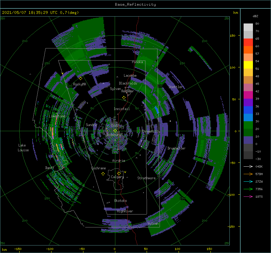Click the Drumheller label
The image size is (271, 253).
pos(176,148)
